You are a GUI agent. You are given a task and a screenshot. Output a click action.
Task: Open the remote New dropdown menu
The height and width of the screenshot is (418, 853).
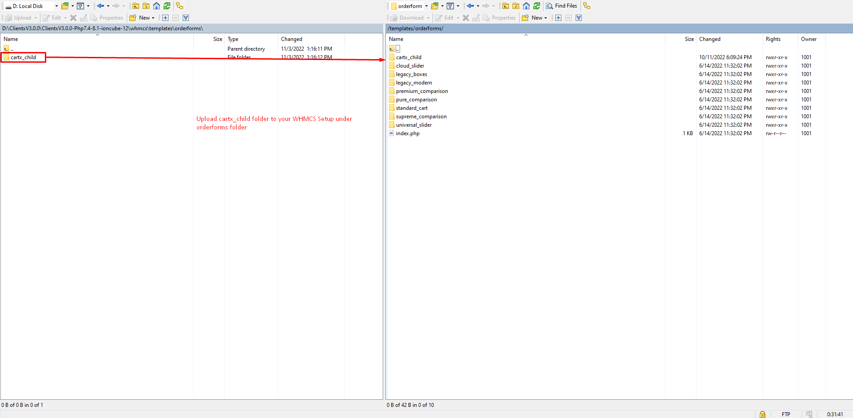coord(539,18)
